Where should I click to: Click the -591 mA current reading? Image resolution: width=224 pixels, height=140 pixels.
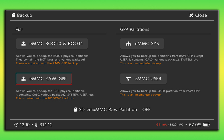161,125
